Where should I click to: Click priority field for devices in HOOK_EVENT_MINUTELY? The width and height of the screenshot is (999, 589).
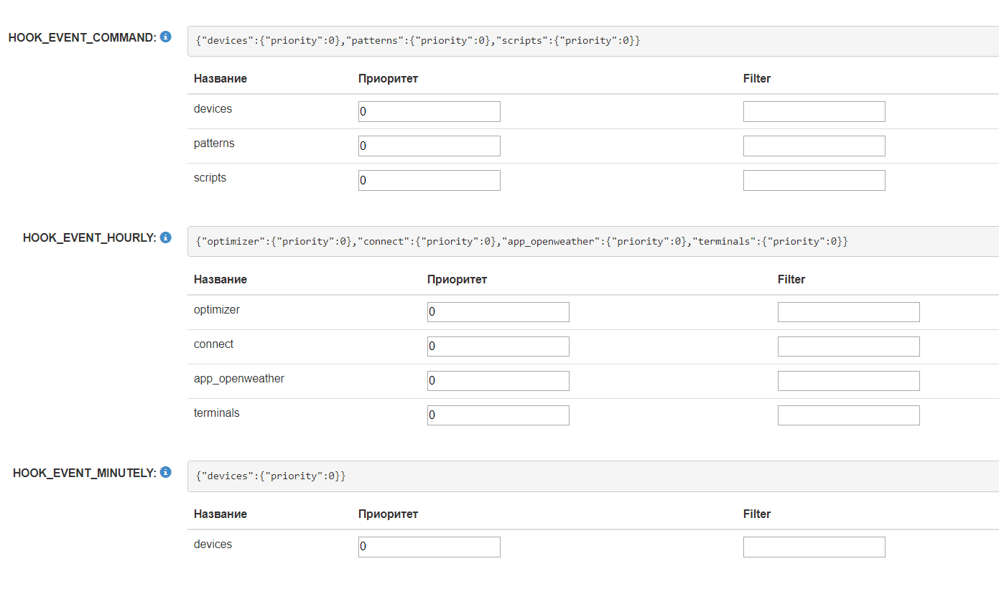click(429, 547)
